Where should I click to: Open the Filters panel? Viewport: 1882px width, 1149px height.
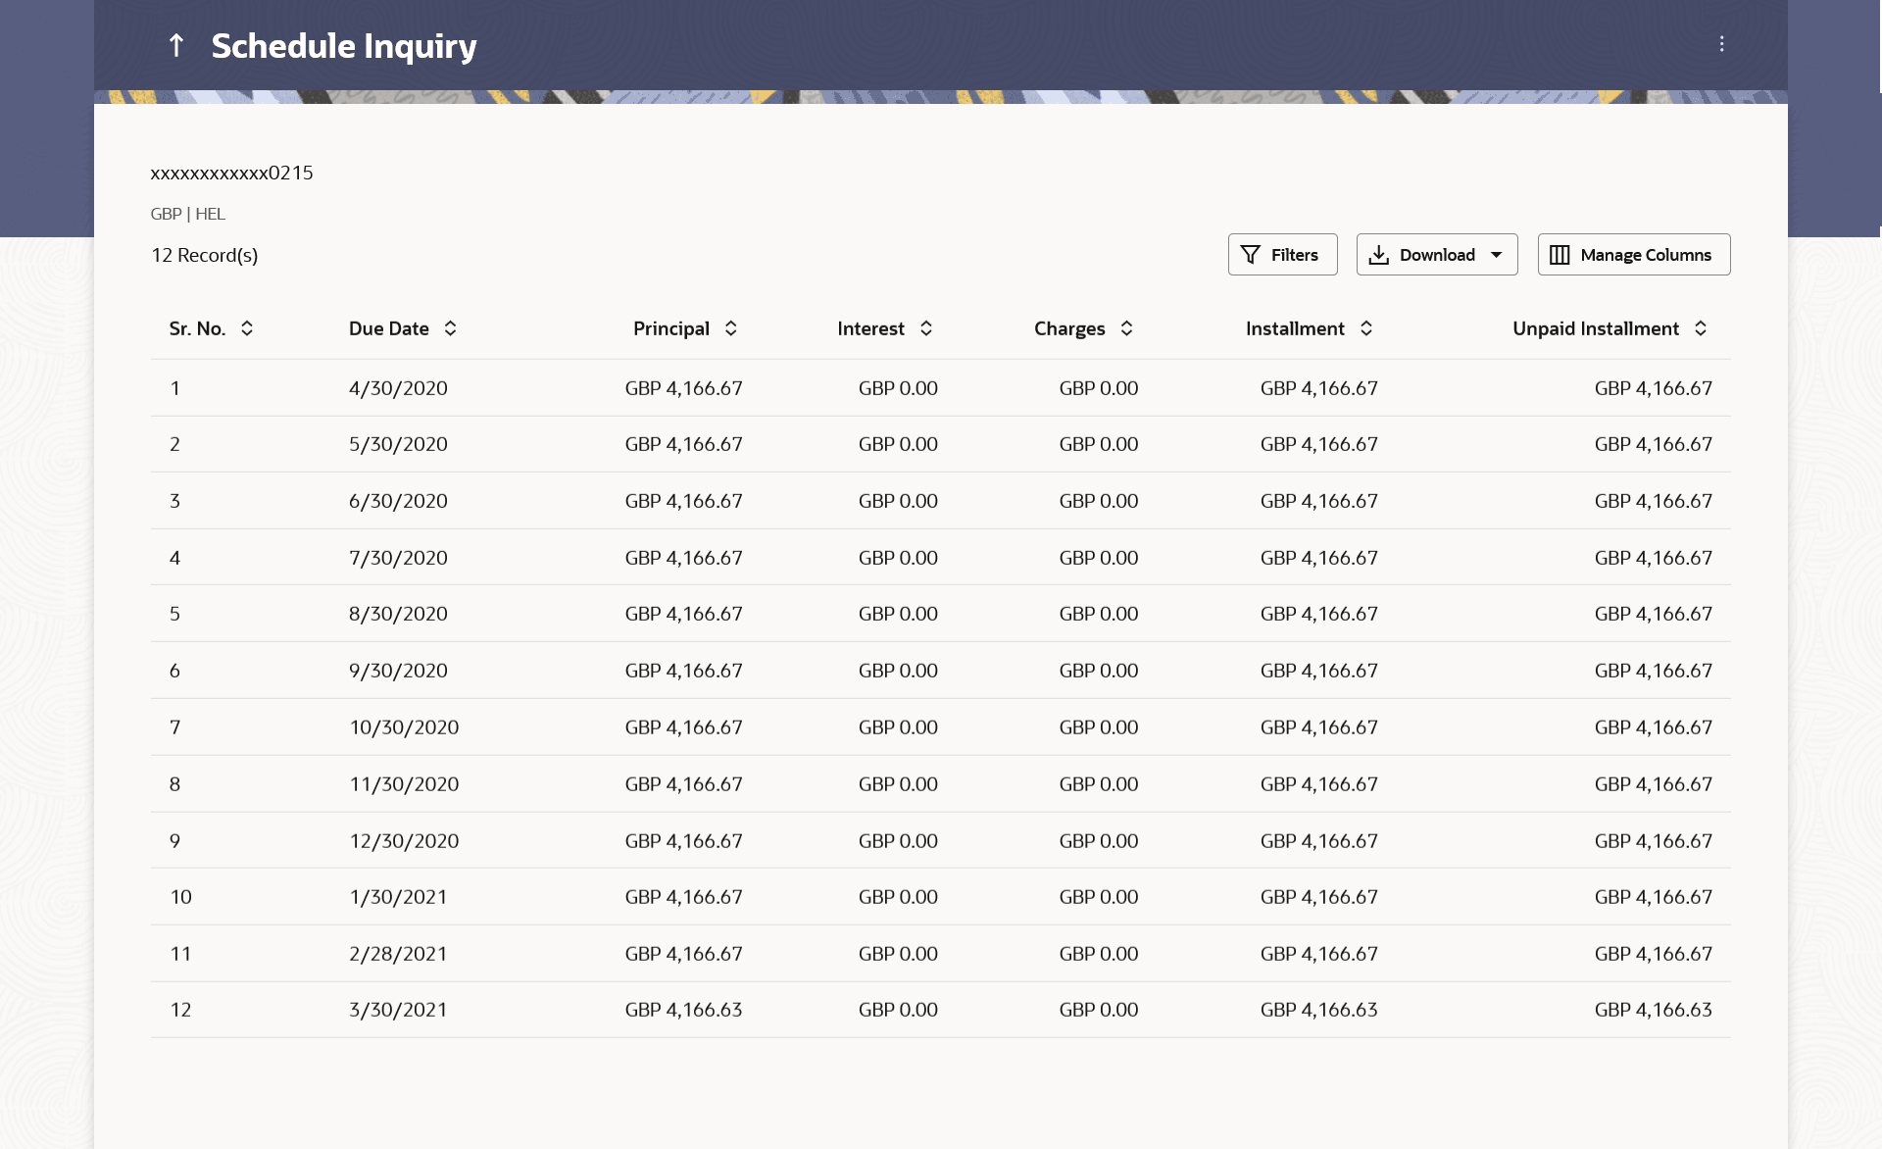click(1282, 255)
